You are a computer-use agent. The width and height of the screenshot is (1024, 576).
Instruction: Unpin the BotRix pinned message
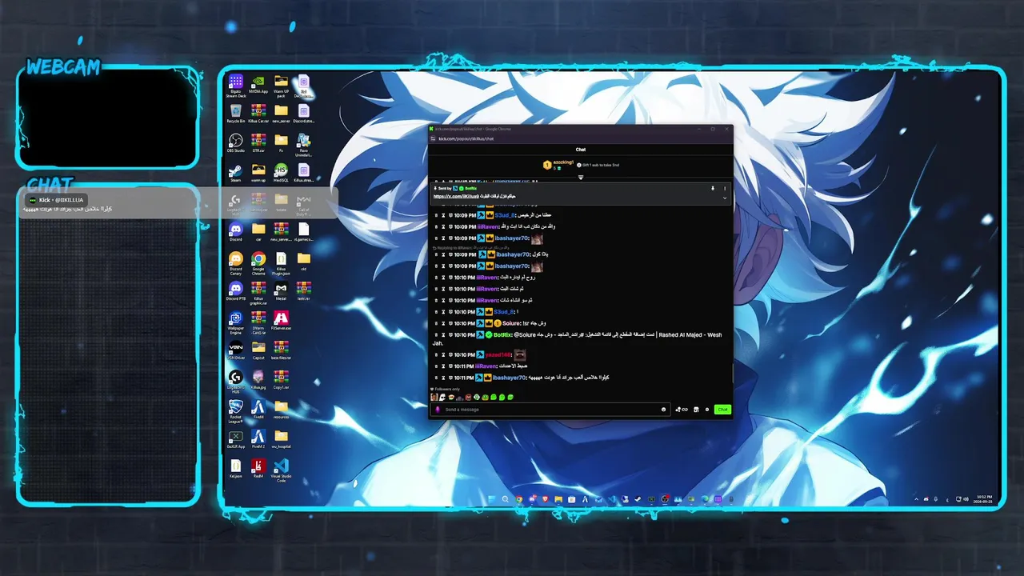tap(714, 189)
